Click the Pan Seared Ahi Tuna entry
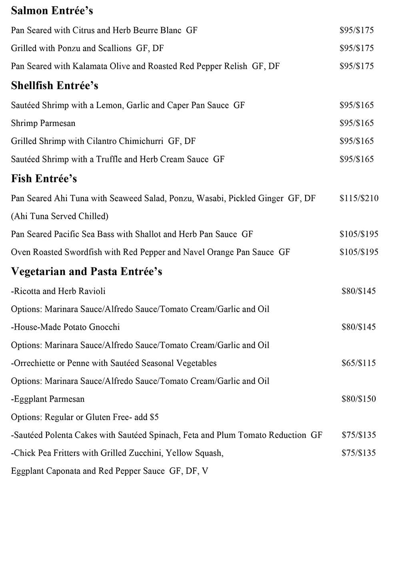The image size is (400, 563). 163,198
